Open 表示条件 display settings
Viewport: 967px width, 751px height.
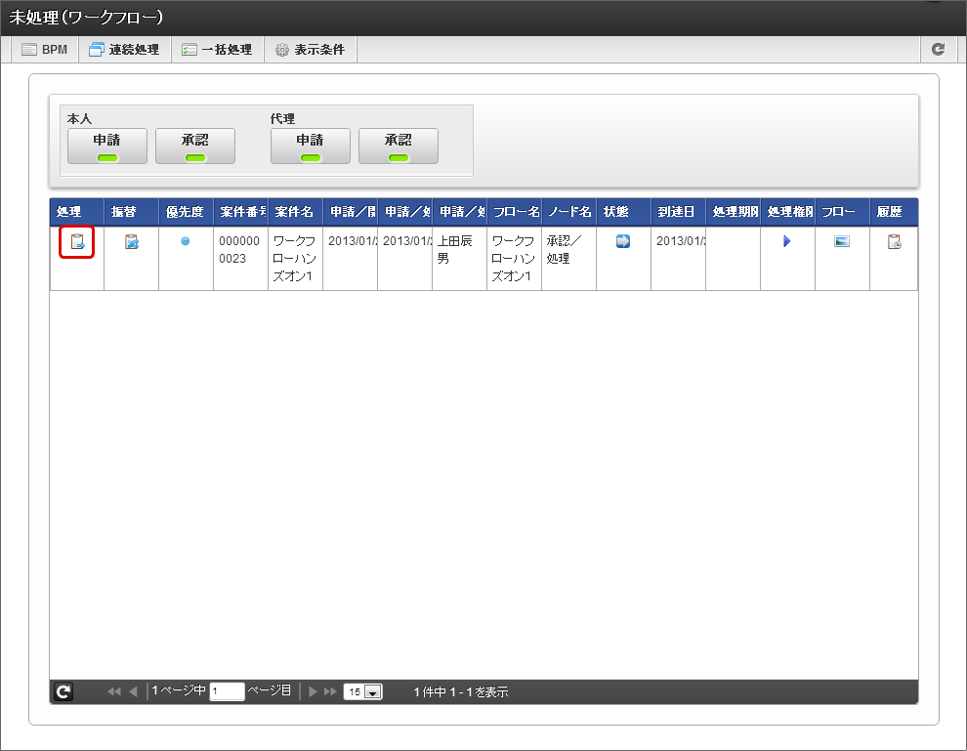click(310, 49)
